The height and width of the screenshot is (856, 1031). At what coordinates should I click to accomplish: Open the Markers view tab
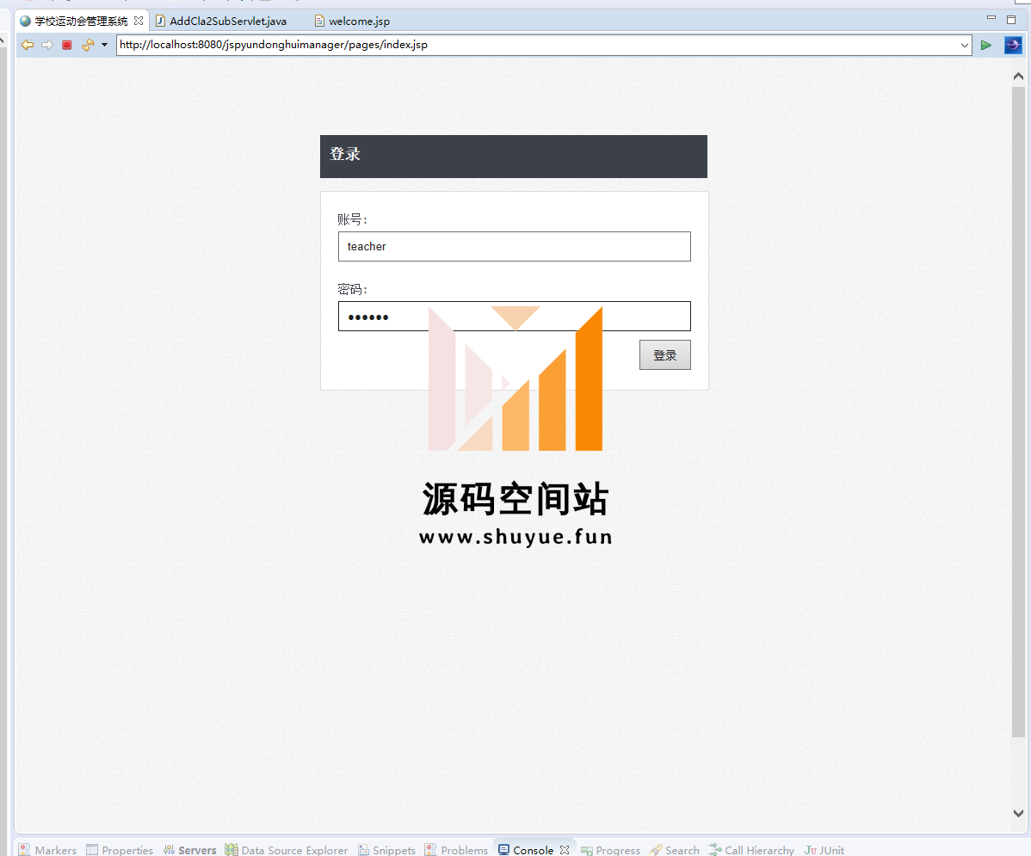[48, 850]
